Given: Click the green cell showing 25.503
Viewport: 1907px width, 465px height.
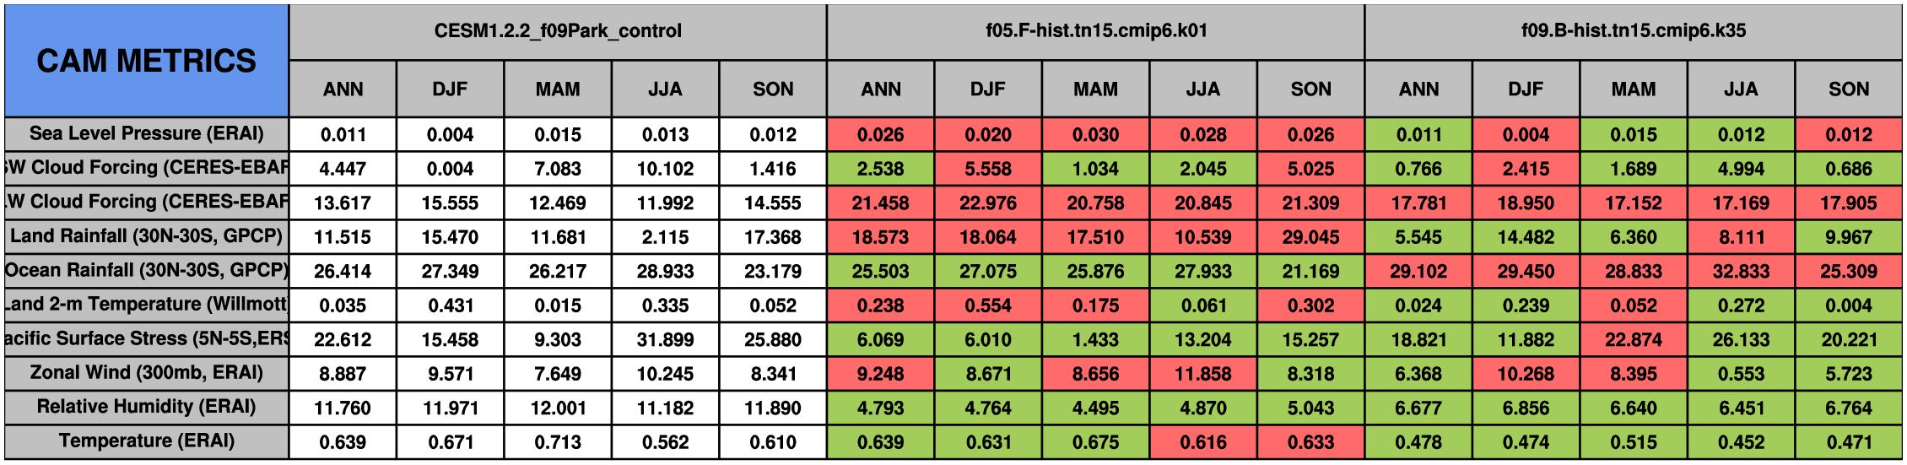Looking at the screenshot, I should tap(880, 271).
